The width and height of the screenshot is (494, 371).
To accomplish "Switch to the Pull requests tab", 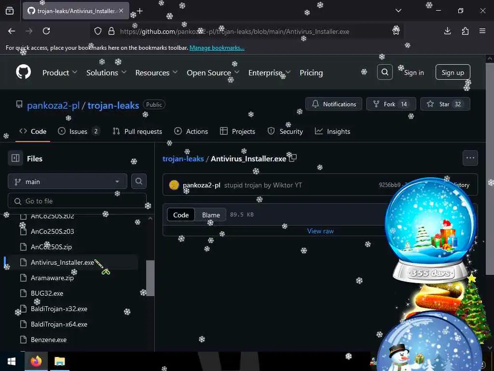I will click(137, 131).
